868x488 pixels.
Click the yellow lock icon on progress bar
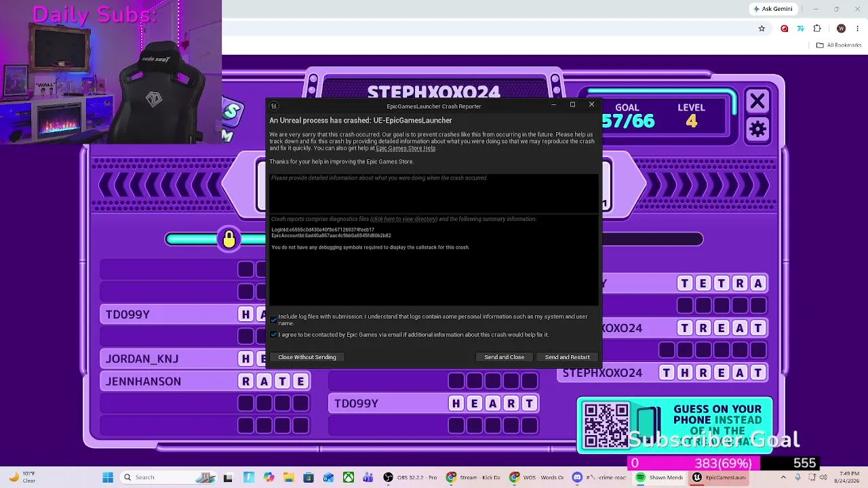point(229,239)
